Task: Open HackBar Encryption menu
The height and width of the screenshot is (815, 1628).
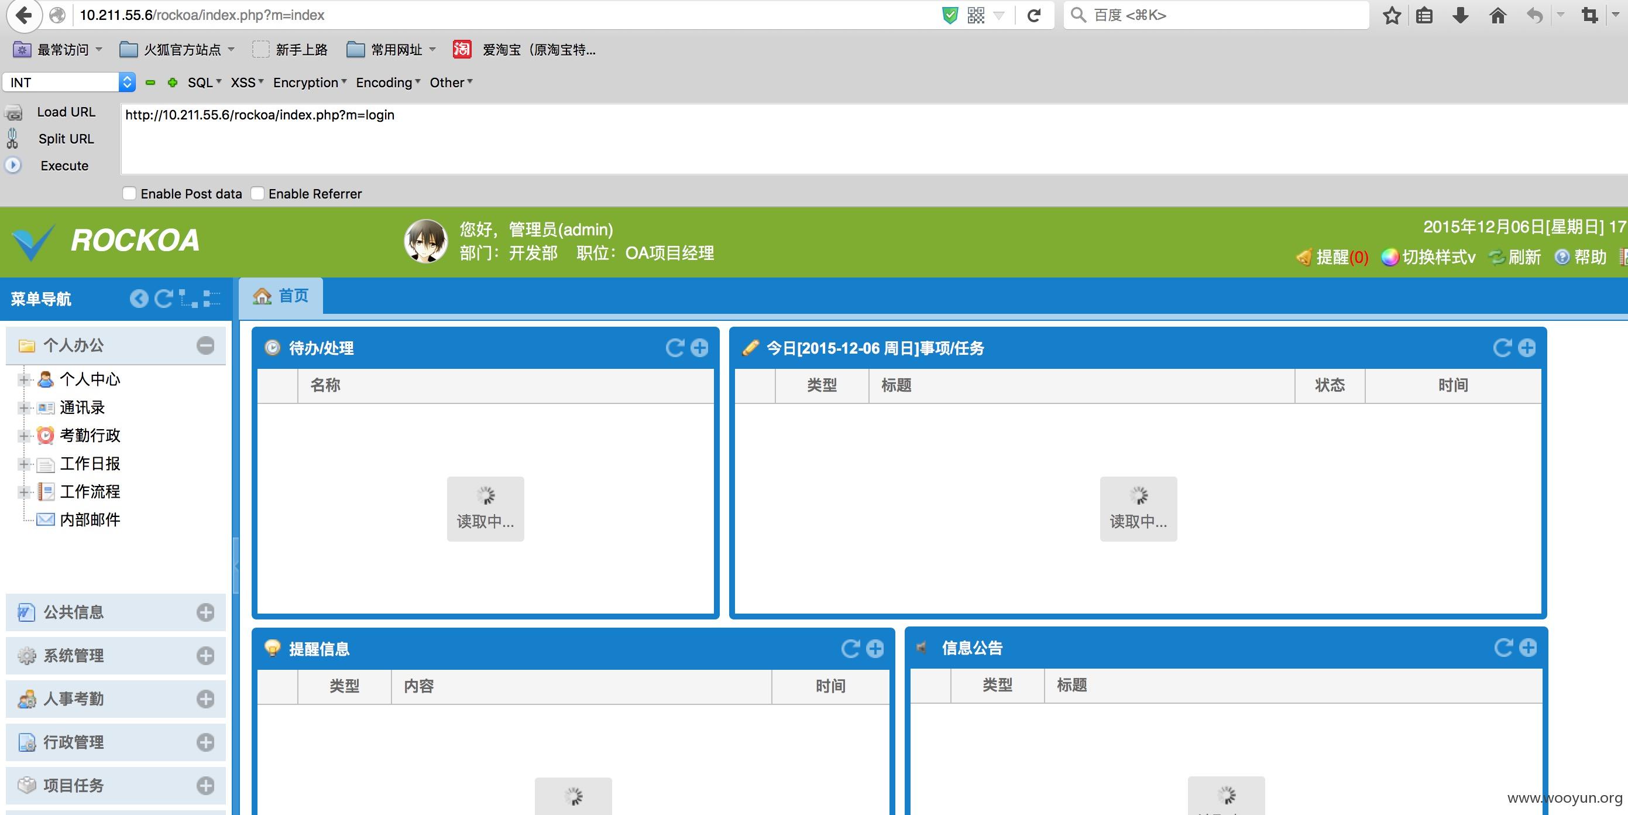Action: 310,82
